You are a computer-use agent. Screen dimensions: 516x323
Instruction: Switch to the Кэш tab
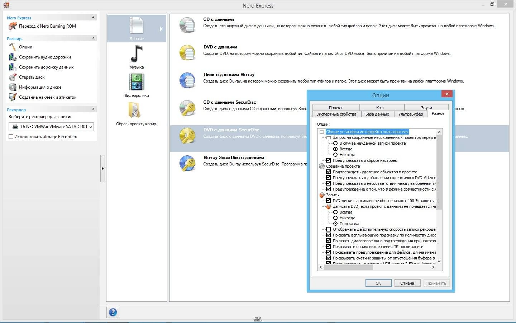[x=380, y=107]
